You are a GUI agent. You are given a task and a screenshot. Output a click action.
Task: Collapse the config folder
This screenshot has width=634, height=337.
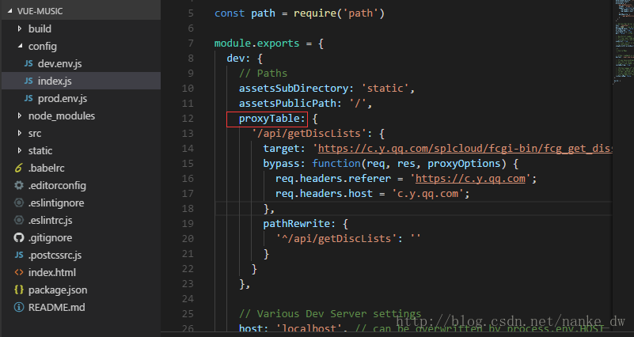tap(42, 46)
